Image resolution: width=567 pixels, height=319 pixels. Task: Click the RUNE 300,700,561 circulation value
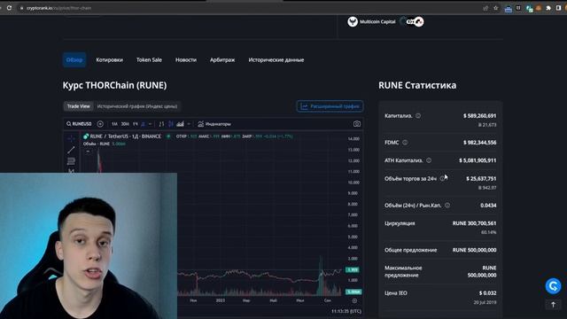pyautogui.click(x=475, y=223)
